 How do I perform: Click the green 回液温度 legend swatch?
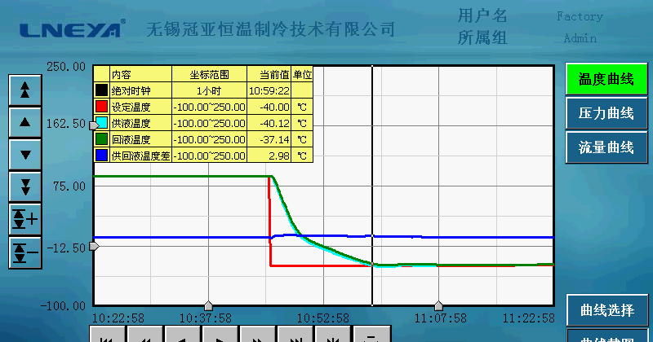tap(101, 139)
